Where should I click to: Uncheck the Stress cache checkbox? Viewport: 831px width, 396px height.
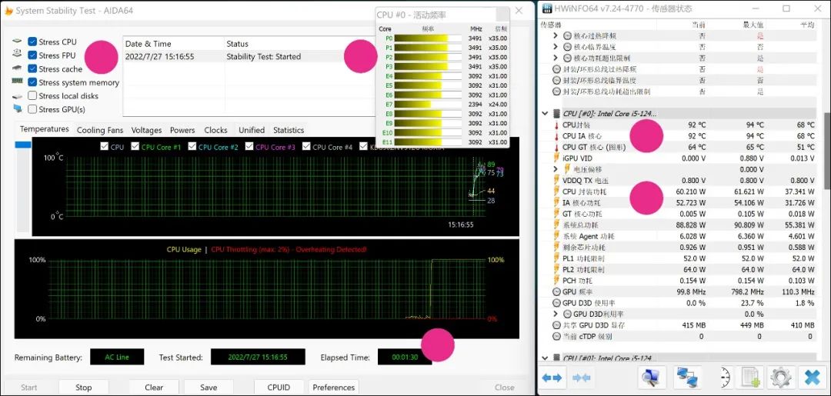pos(32,69)
